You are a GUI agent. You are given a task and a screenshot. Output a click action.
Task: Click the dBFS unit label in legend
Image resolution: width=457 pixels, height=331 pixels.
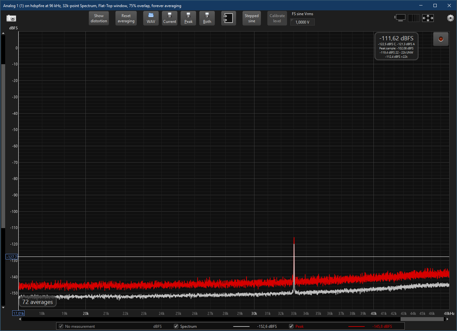click(x=157, y=326)
